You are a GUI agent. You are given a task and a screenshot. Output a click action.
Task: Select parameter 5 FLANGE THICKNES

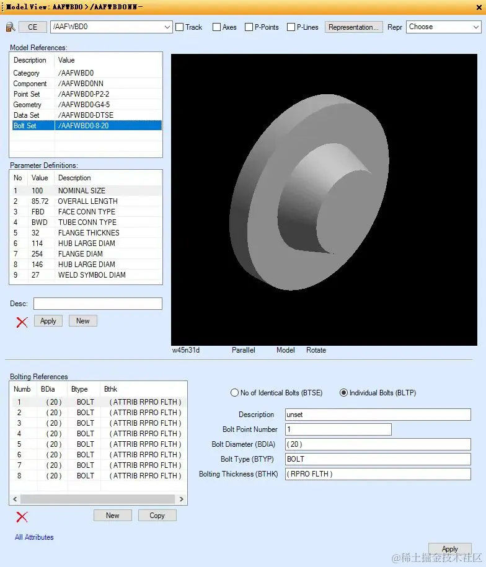click(87, 232)
